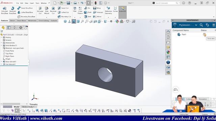Select the Rib feature

[87, 8]
